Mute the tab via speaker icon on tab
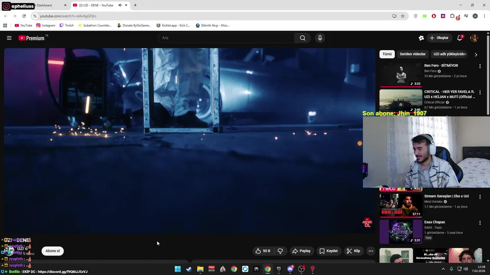 coord(120,5)
